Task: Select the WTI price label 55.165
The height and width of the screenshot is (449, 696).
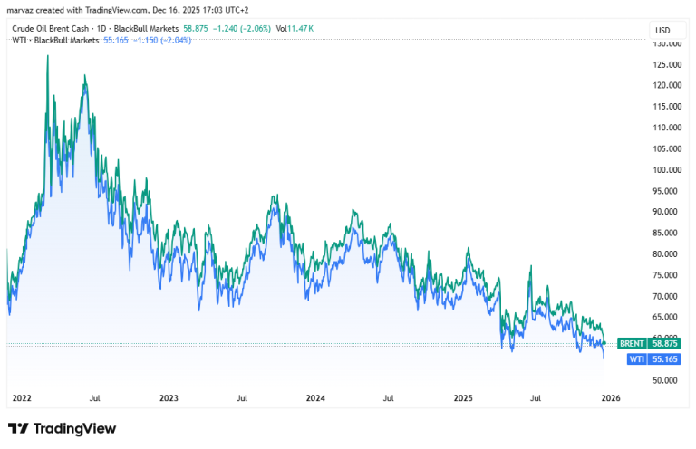Action: click(653, 359)
